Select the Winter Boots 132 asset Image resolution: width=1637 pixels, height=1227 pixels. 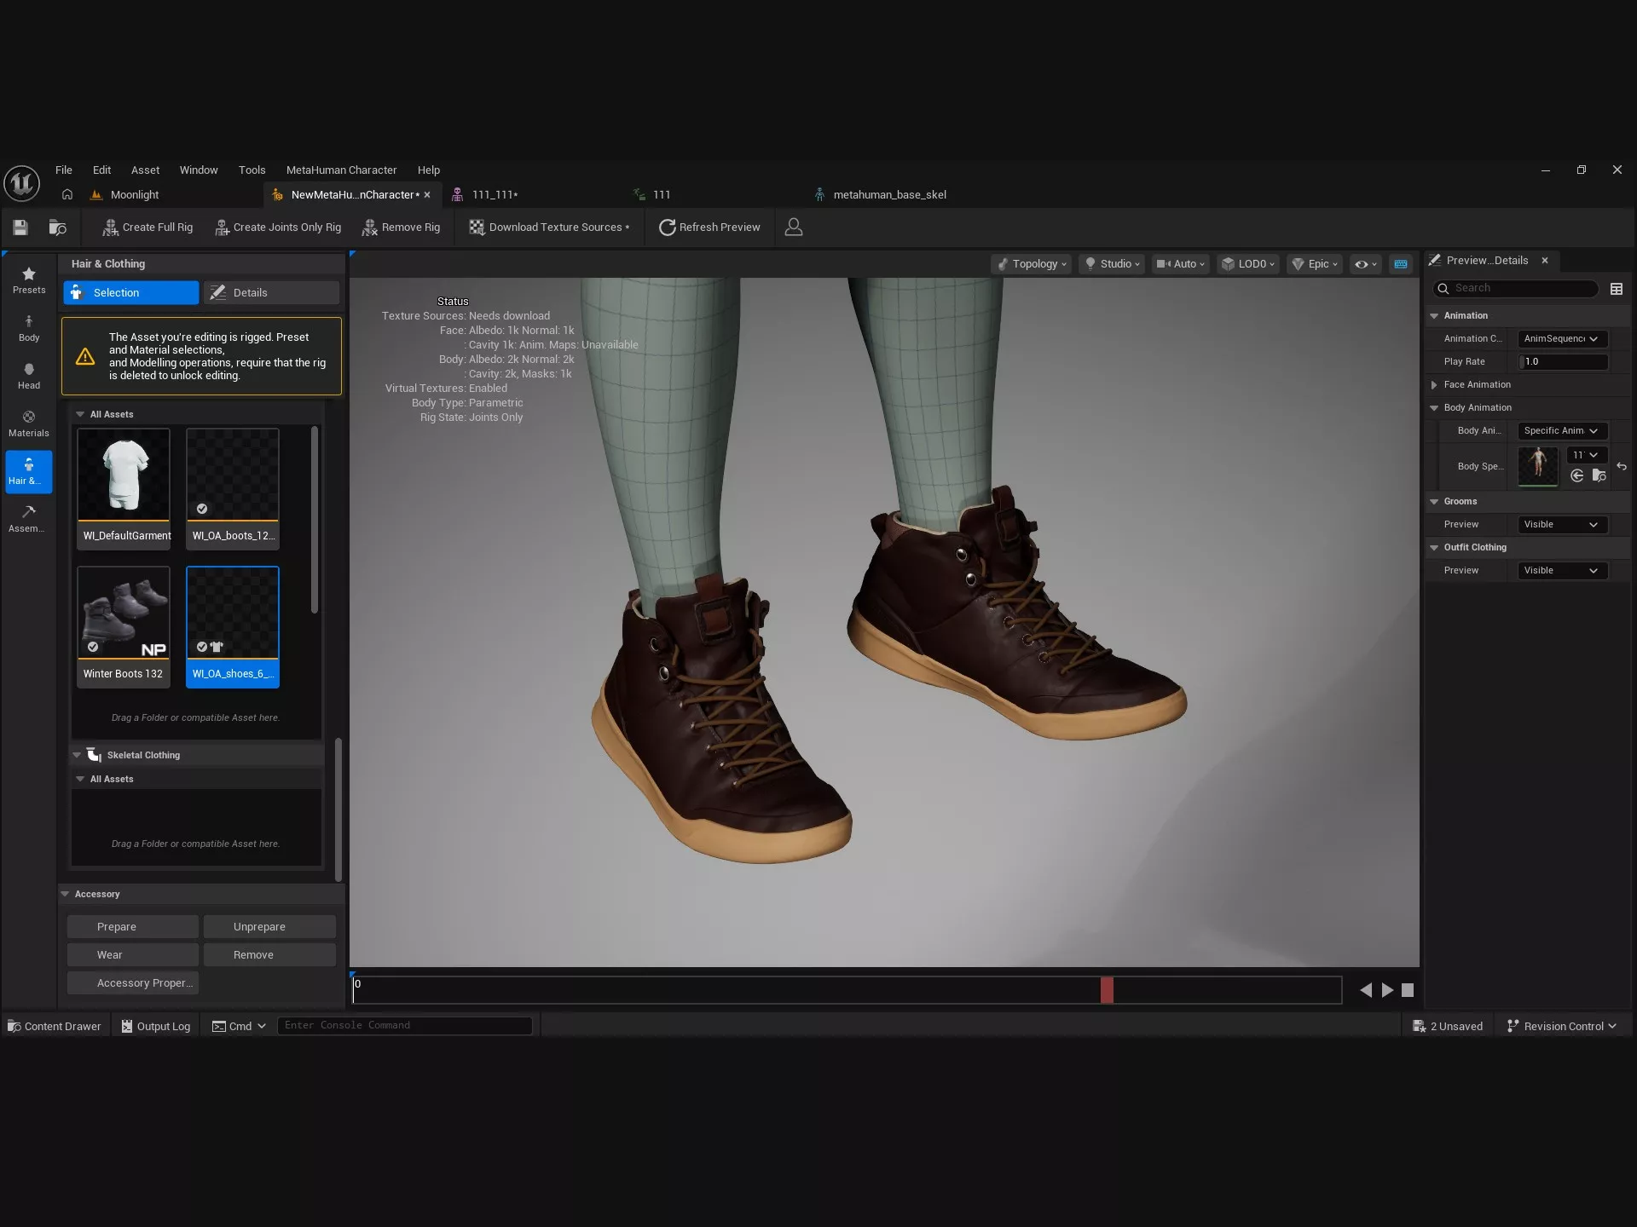click(x=124, y=626)
